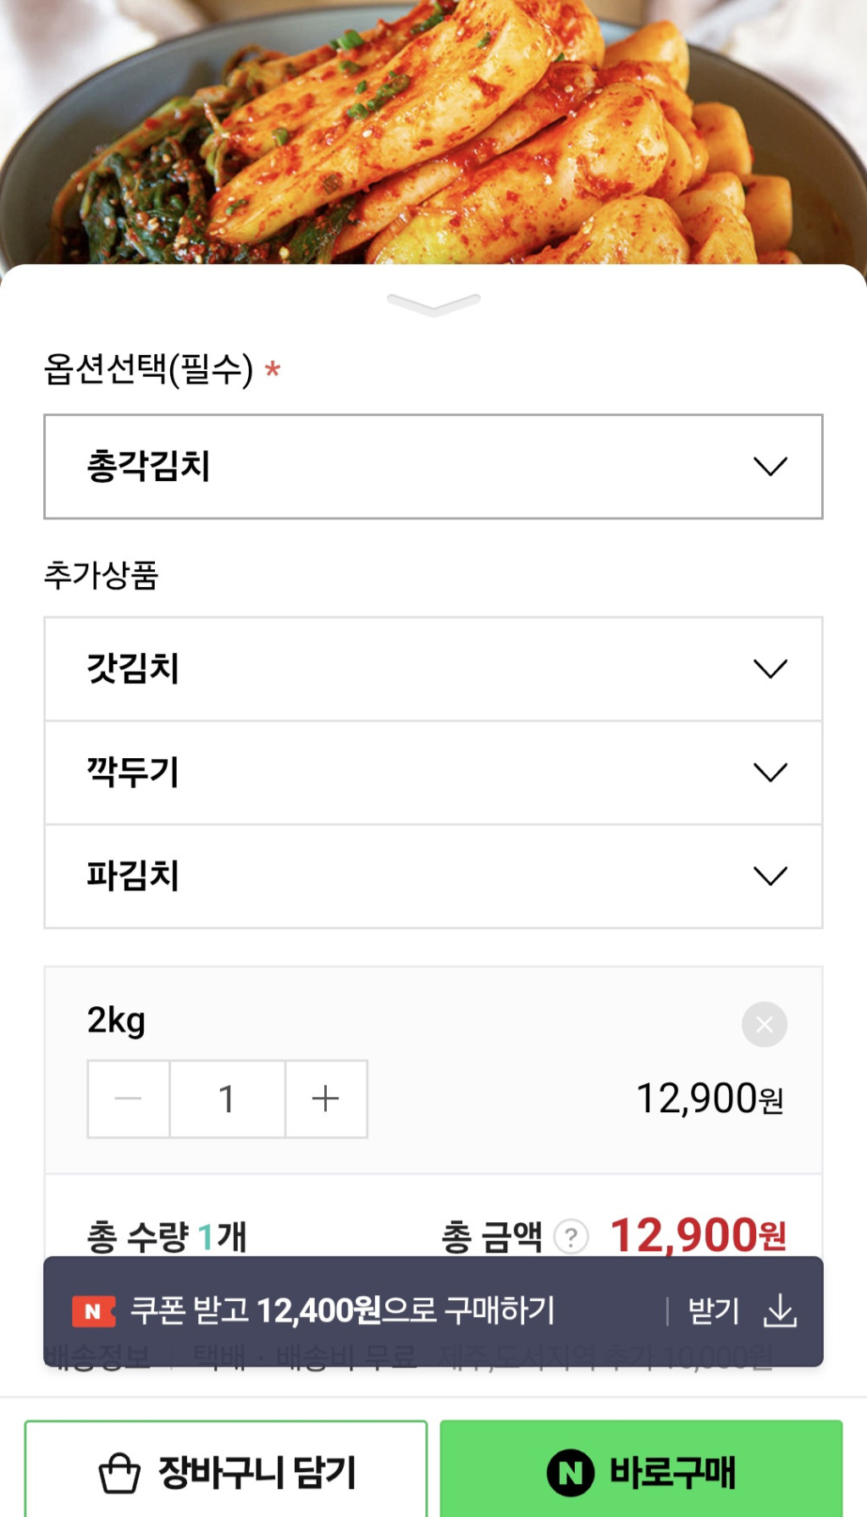This screenshot has width=867, height=1517.
Task: Increase 2kg quantity with plus button
Action: 326,1099
